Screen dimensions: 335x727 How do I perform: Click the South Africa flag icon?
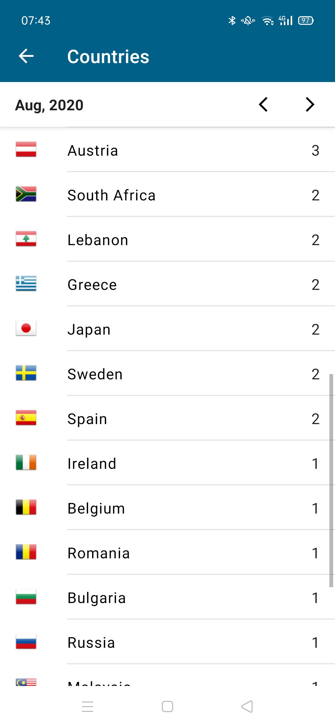click(26, 194)
